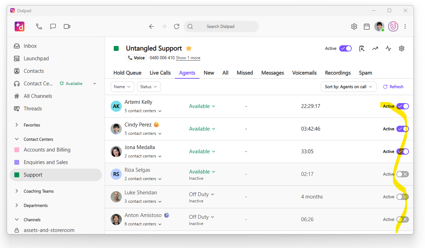Favorite star beside Untangled Support
This screenshot has height=248, width=425.
click(189, 48)
